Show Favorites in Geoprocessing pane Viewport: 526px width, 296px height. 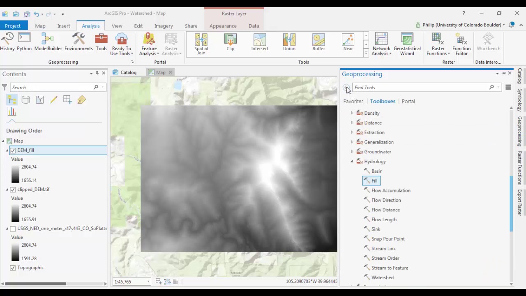tap(353, 101)
